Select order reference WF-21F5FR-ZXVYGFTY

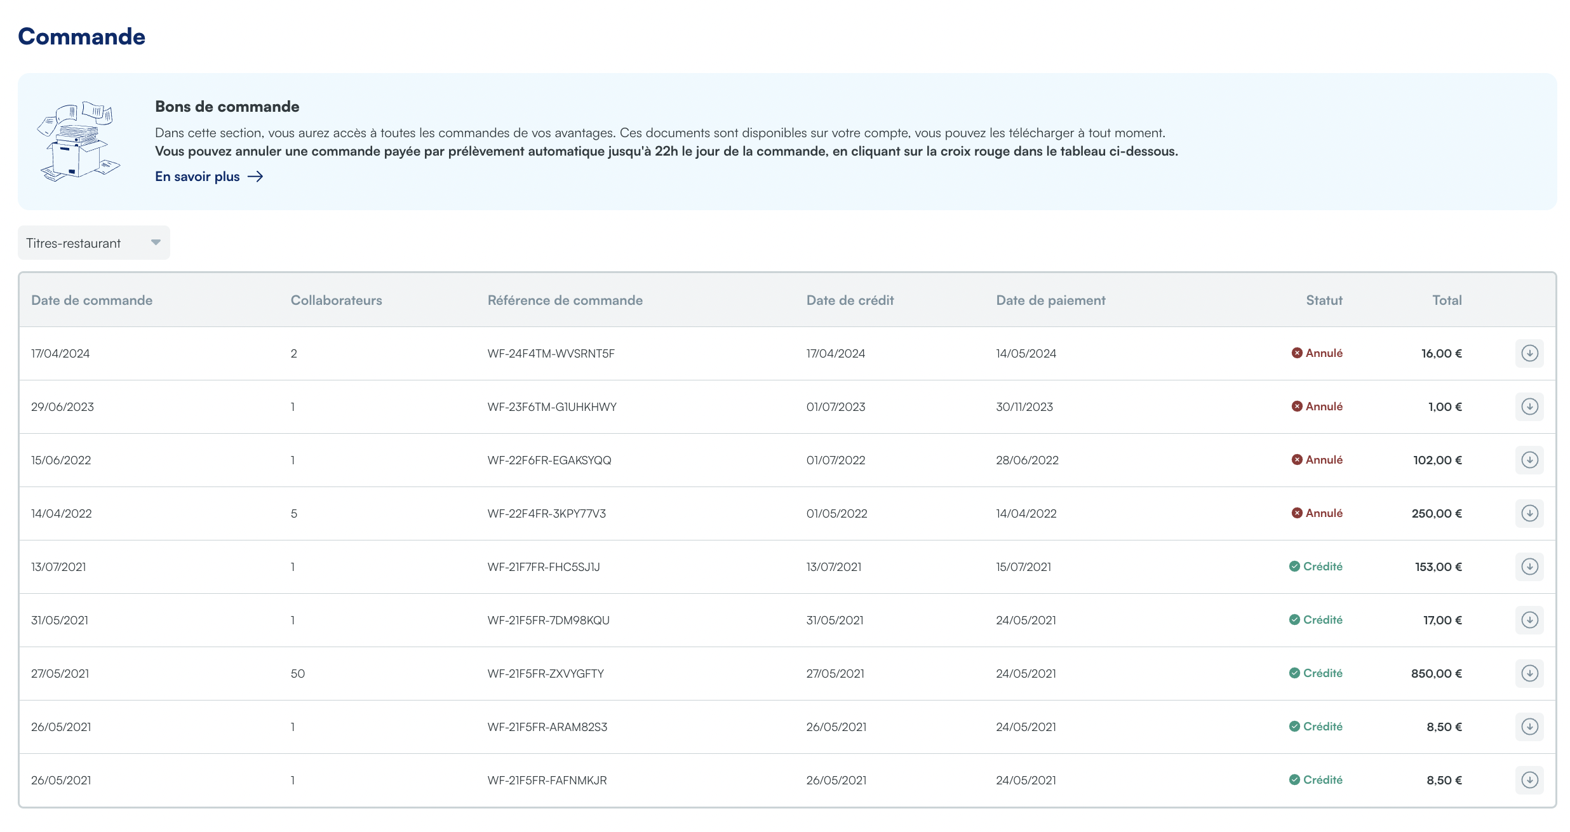pos(546,673)
